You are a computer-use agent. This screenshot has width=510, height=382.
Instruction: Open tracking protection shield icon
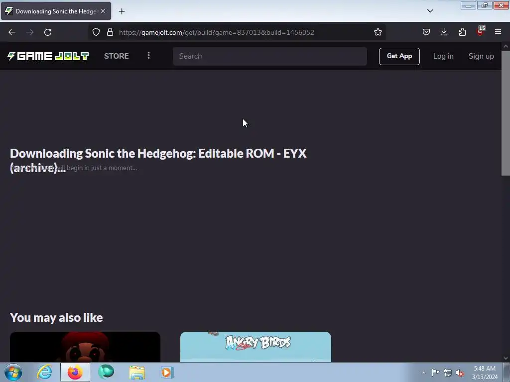pyautogui.click(x=96, y=32)
